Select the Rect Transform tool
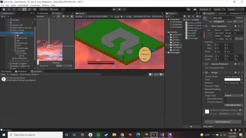 point(24,9)
